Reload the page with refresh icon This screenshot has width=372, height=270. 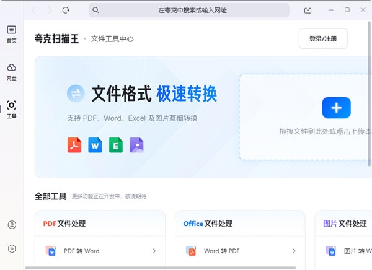click(x=66, y=10)
